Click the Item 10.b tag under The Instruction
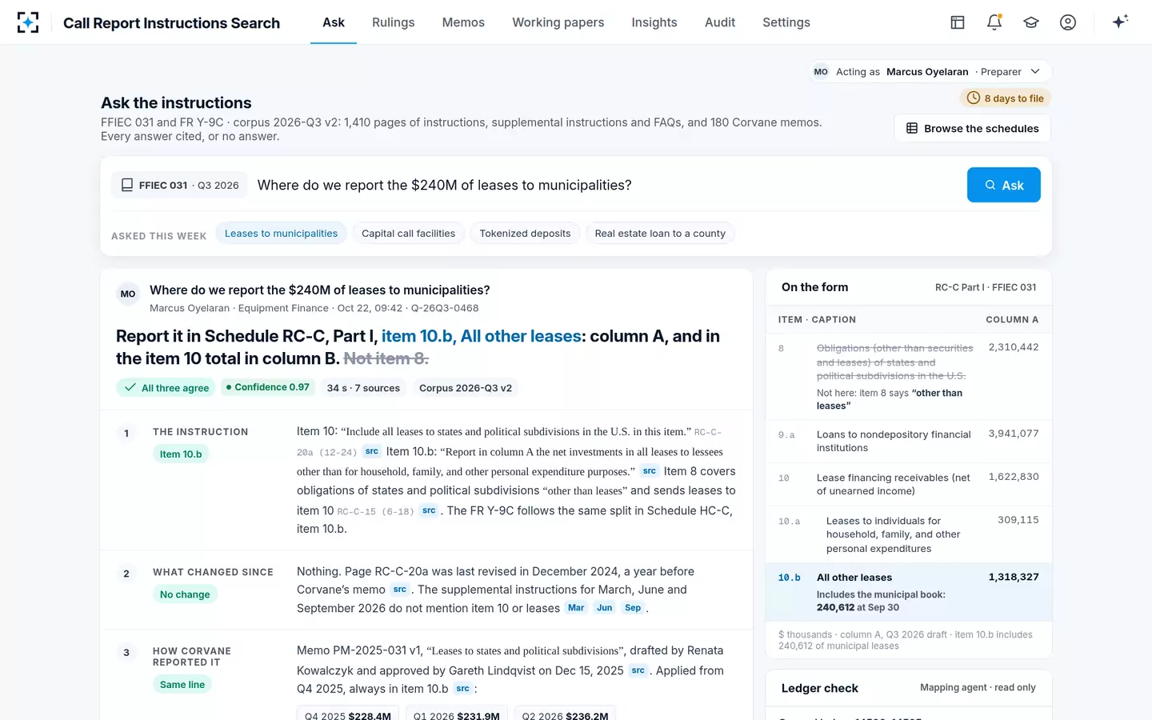Viewport: 1152px width, 720px height. pos(181,454)
